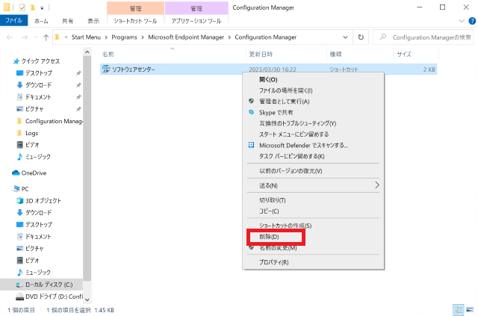478x316 pixels.
Task: Click the Refresh button beside address bar
Action: click(361, 37)
